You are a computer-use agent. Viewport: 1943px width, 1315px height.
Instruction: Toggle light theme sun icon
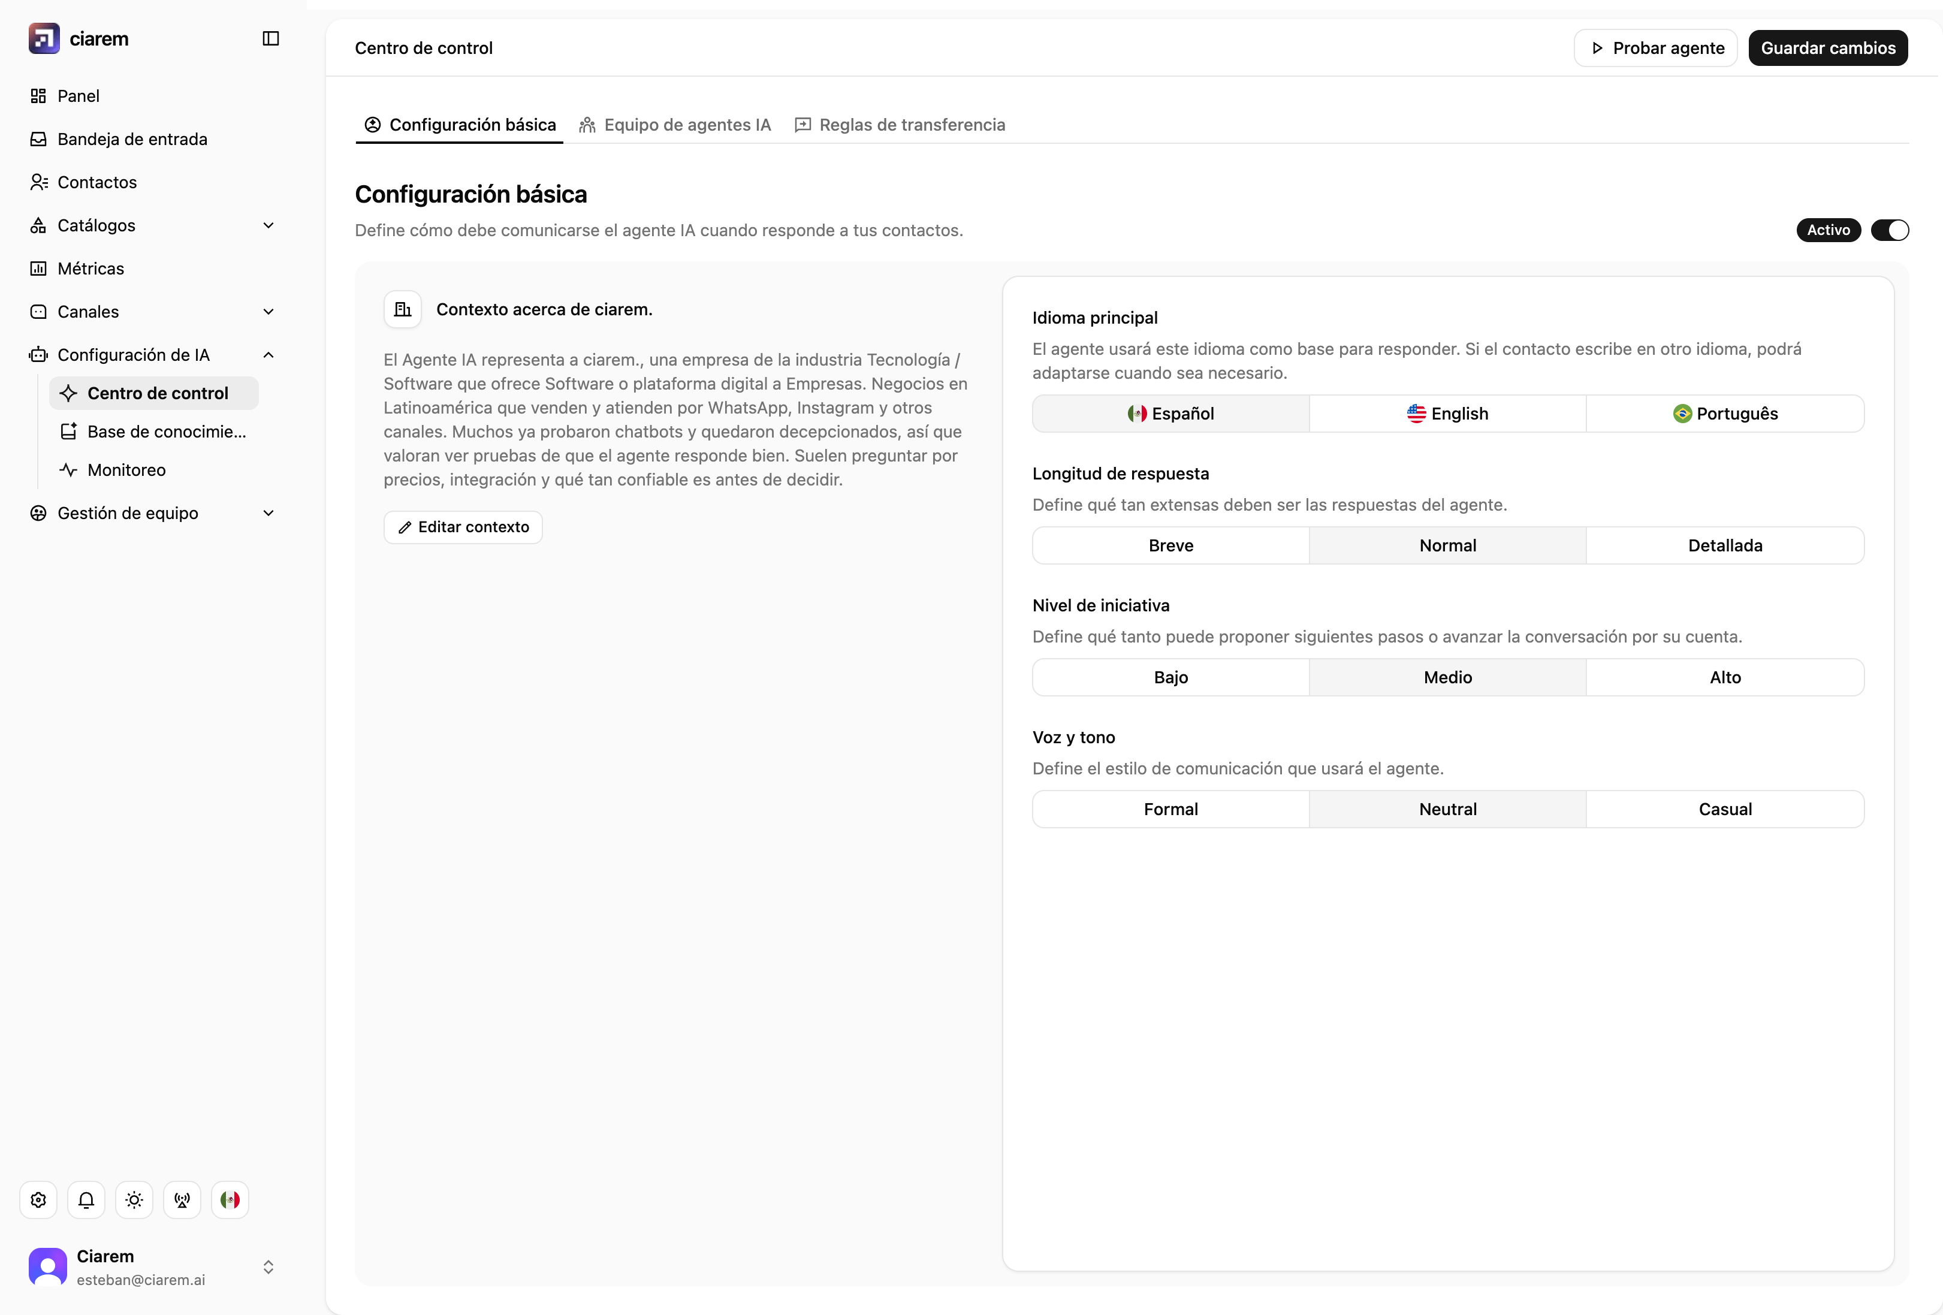click(134, 1200)
